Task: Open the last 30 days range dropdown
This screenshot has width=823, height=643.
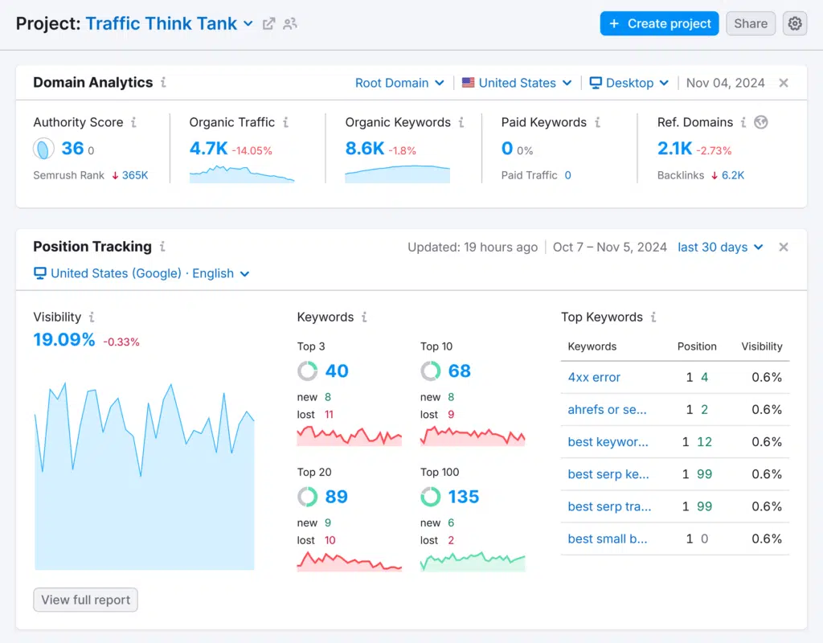Action: (719, 248)
